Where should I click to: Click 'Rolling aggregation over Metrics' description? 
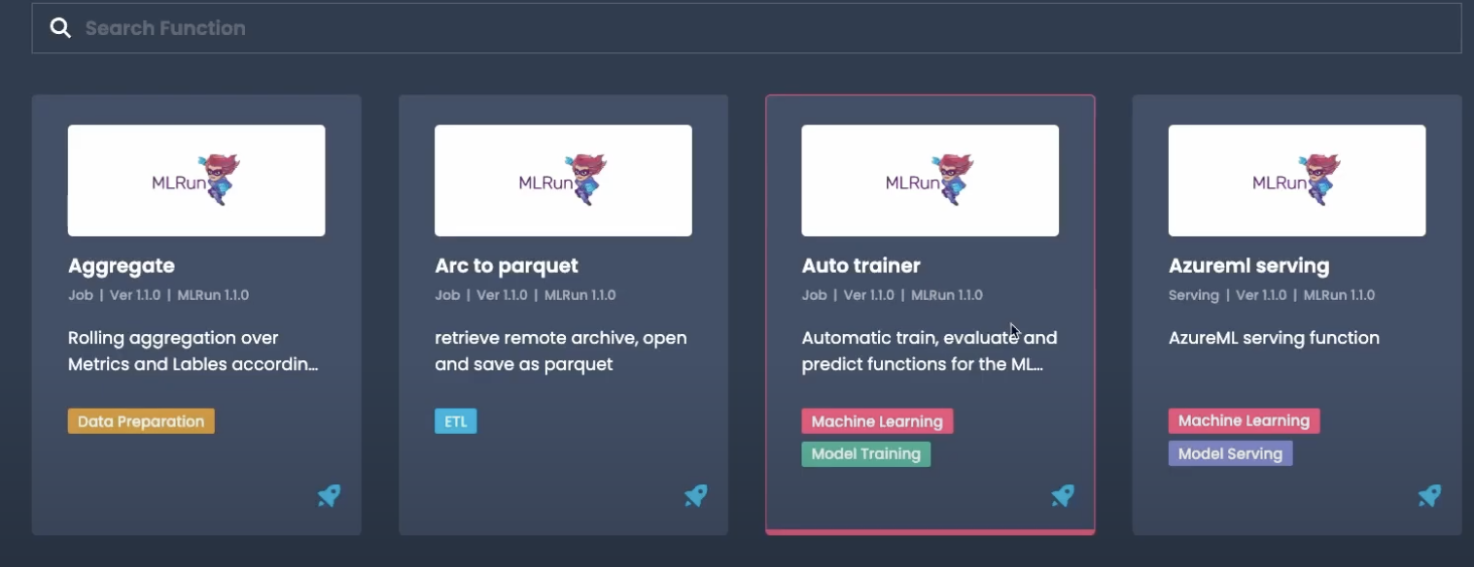(x=193, y=351)
